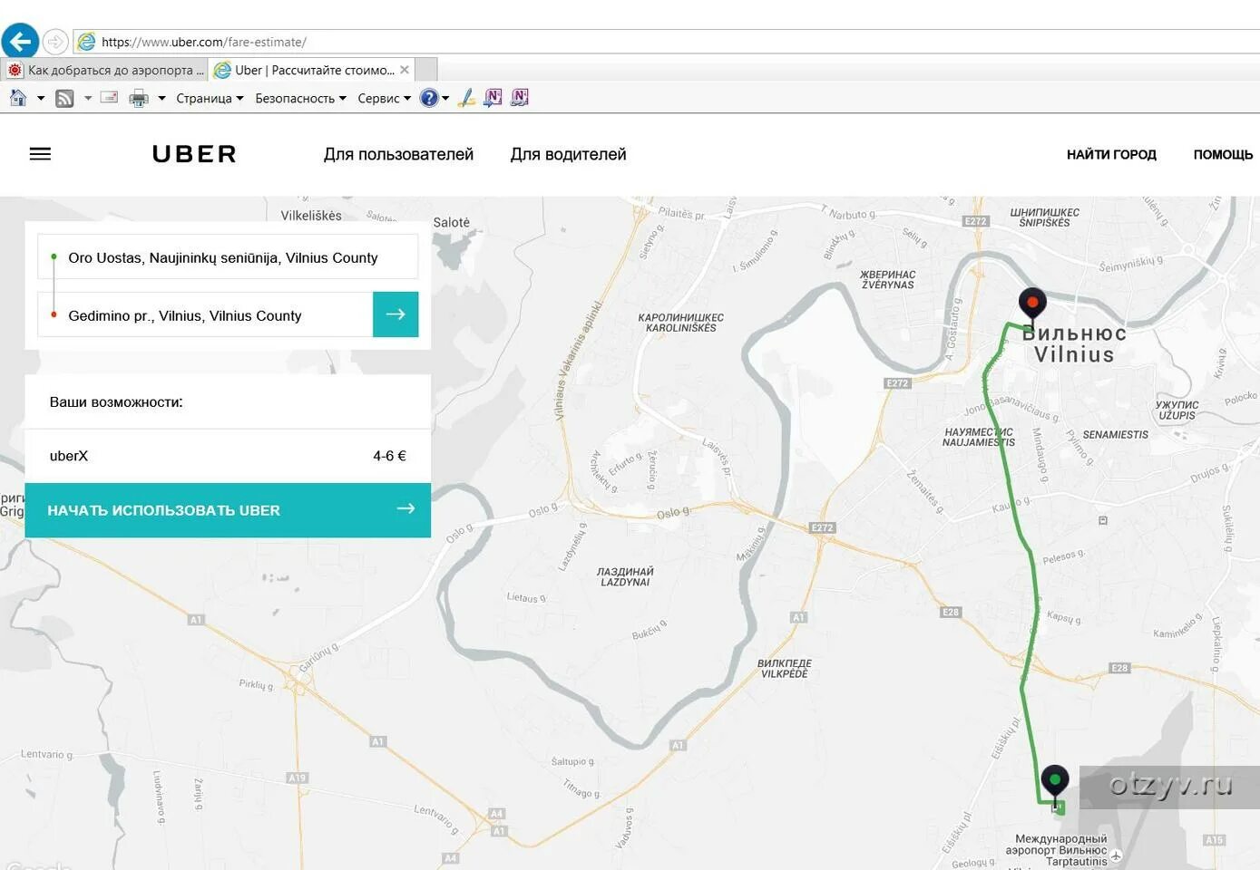Click the Lentvario g. street label
Viewport: 1260px width, 870px height.
pyautogui.click(x=47, y=754)
